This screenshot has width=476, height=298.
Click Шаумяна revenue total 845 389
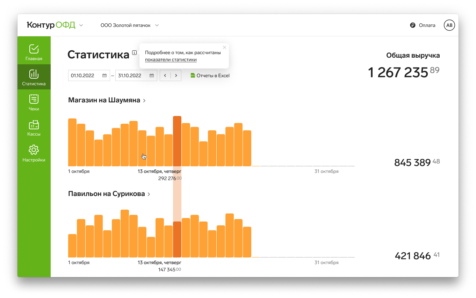tap(417, 162)
